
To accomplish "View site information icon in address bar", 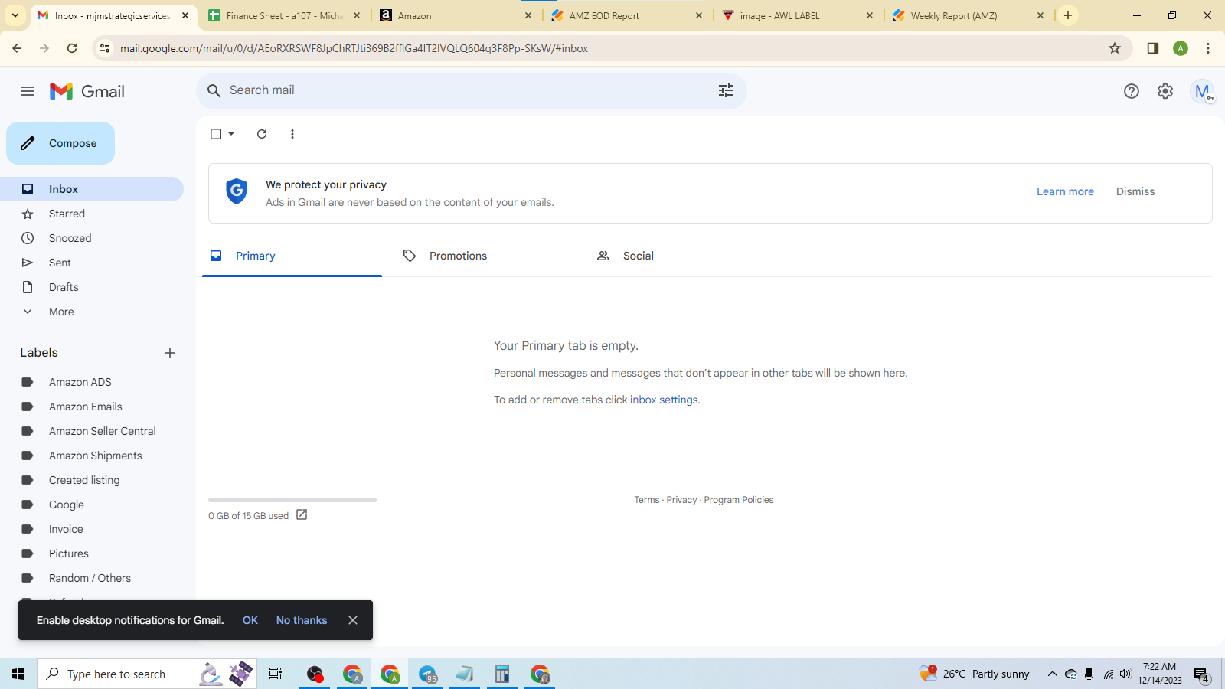I will 105,48.
